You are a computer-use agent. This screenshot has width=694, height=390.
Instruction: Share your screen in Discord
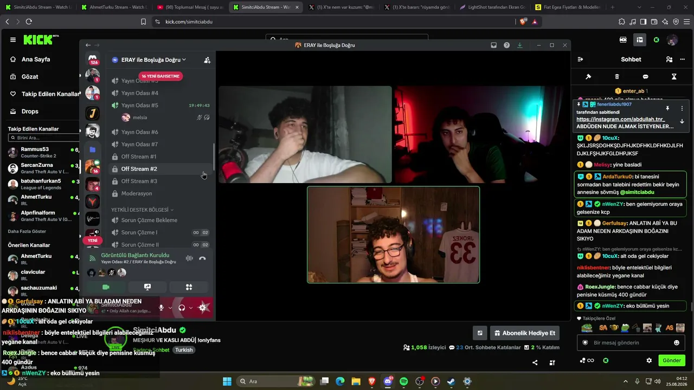coord(147,287)
